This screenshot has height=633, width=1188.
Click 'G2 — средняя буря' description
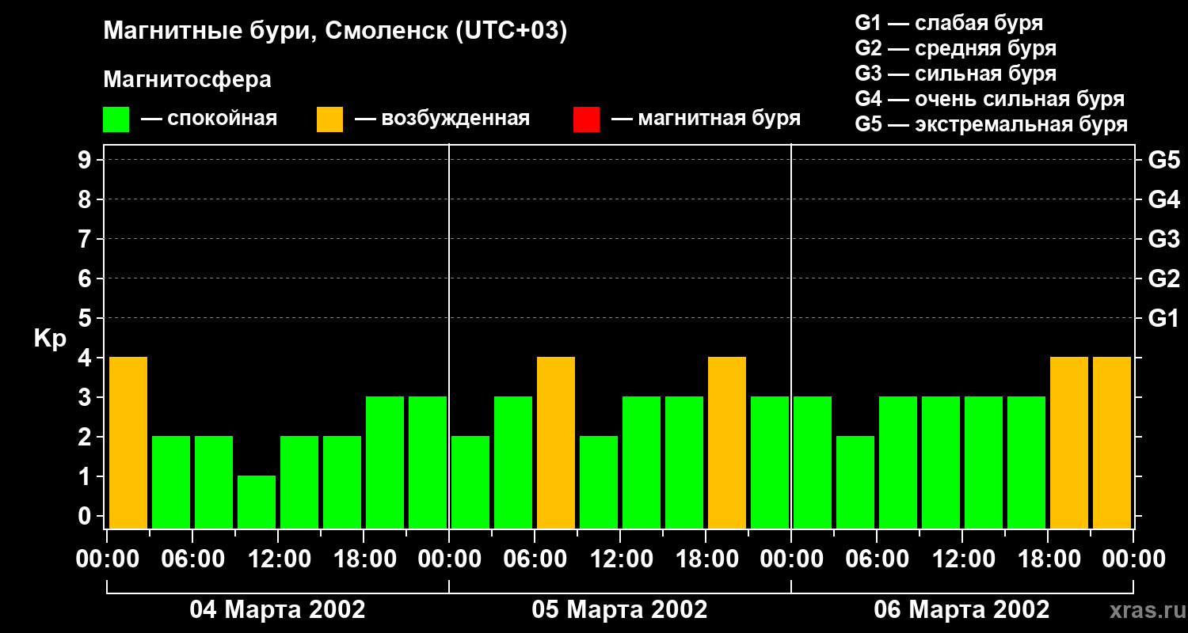[955, 48]
